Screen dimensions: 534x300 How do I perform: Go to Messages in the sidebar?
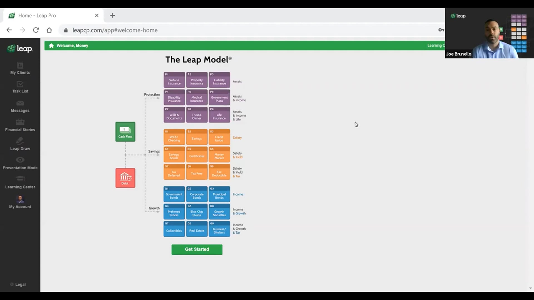pyautogui.click(x=20, y=106)
